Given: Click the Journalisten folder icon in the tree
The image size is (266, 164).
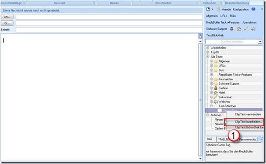Looking at the screenshot, I should pos(216,79).
